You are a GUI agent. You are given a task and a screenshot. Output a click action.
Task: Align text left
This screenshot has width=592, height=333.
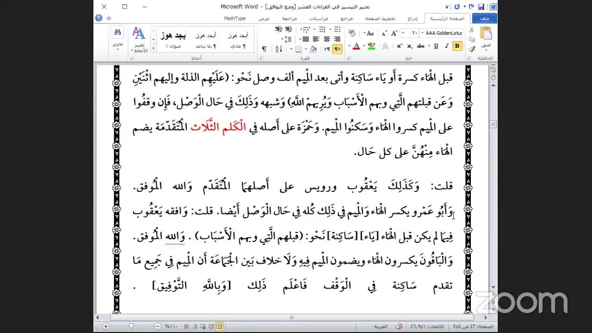click(x=316, y=39)
